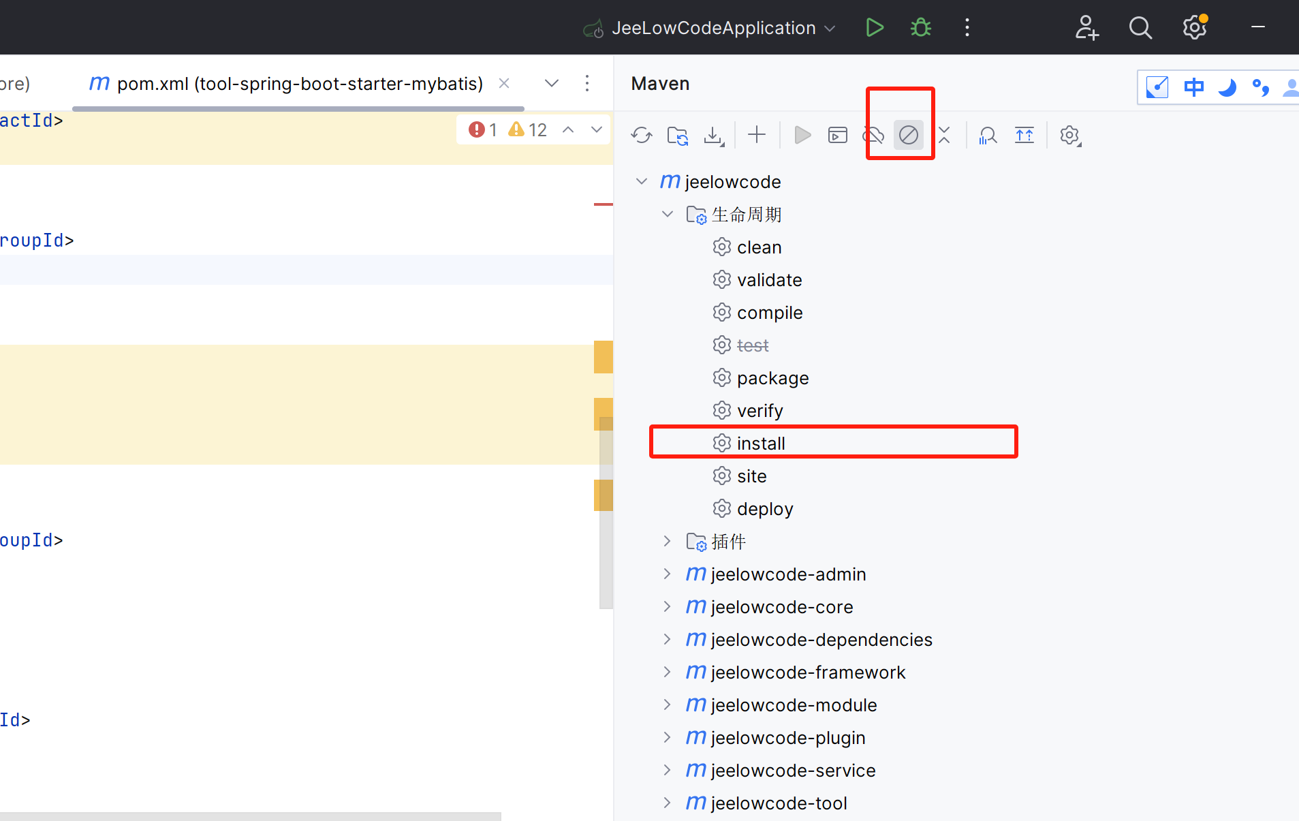
Task: Expand the jeelowcode-module node
Action: (667, 704)
